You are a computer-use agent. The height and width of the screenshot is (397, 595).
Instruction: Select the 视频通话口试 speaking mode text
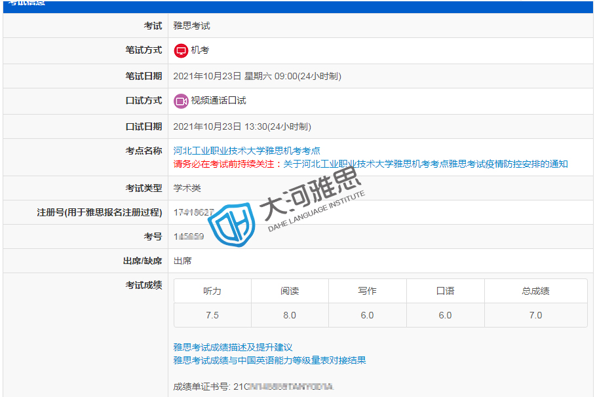(219, 101)
